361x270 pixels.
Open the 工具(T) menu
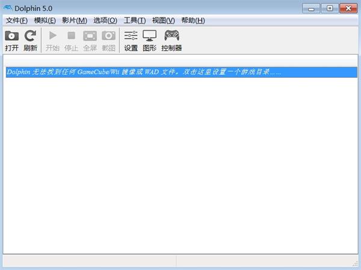[135, 20]
